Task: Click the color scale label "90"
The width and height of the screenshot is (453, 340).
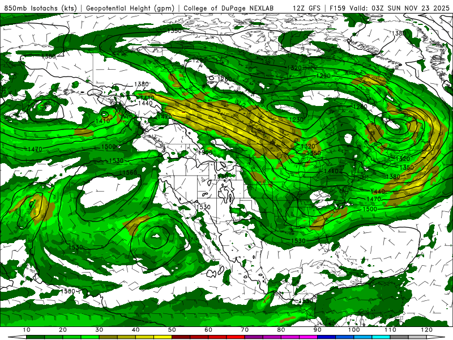Action: pos(318,330)
